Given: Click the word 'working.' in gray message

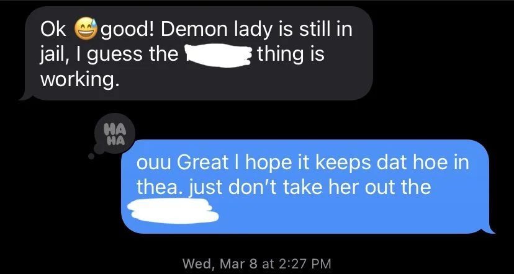Looking at the screenshot, I should pos(79,80).
